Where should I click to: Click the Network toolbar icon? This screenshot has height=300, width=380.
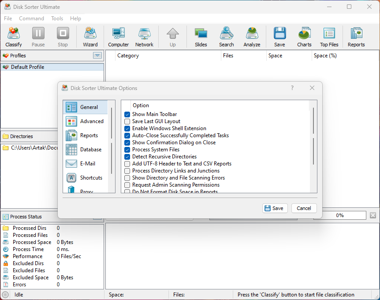[x=144, y=37]
